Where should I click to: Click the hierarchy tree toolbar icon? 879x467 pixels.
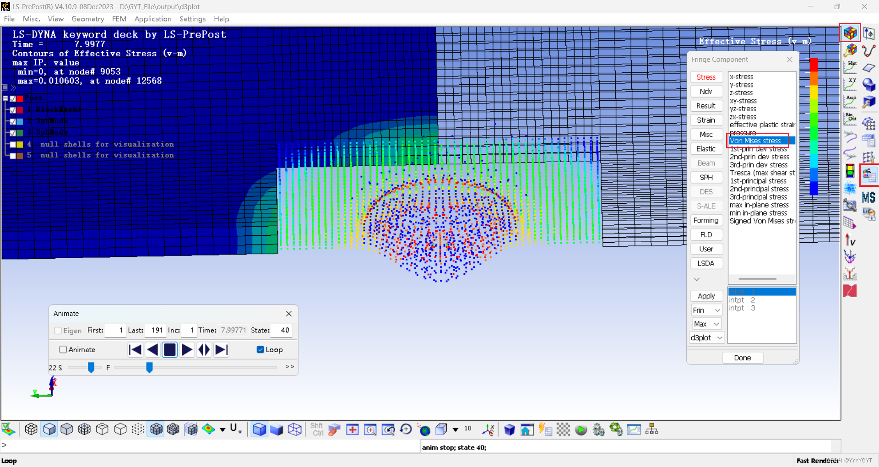(651, 429)
